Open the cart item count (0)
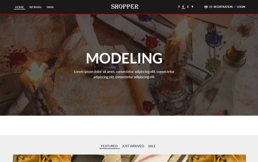The width and height of the screenshot is (258, 162). point(211,7)
